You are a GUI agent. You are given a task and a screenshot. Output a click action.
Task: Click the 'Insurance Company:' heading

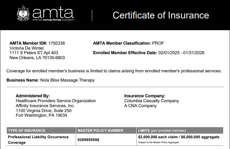point(145,96)
